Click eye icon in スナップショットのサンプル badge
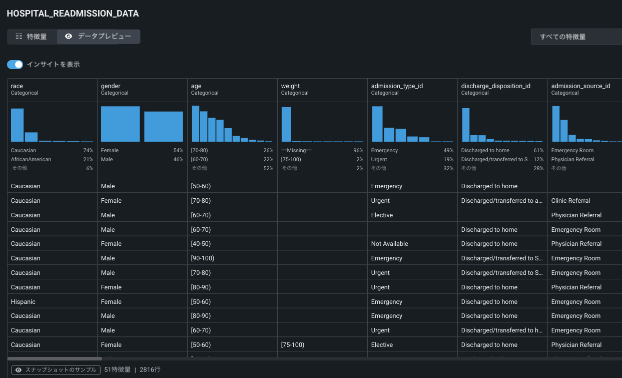 (x=19, y=369)
